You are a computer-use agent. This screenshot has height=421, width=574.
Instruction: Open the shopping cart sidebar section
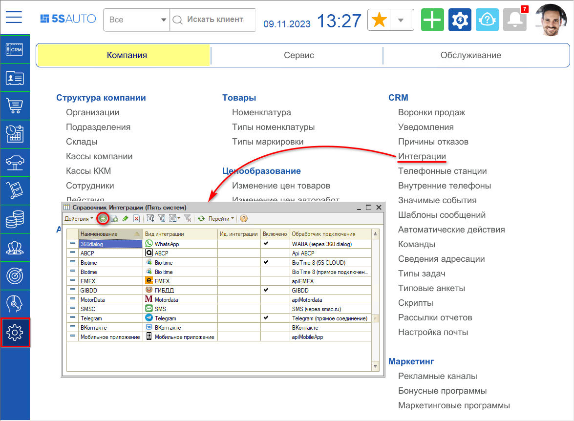point(15,106)
